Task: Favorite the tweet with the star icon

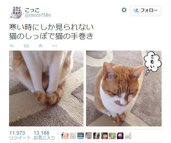Action: click(40, 46)
